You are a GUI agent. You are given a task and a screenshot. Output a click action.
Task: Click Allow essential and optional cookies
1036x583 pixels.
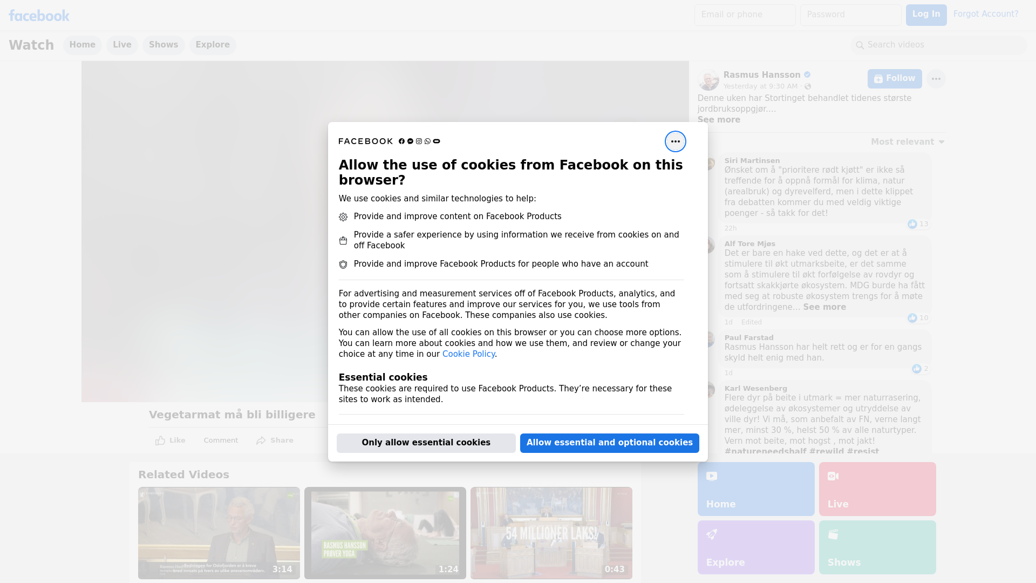point(610,443)
